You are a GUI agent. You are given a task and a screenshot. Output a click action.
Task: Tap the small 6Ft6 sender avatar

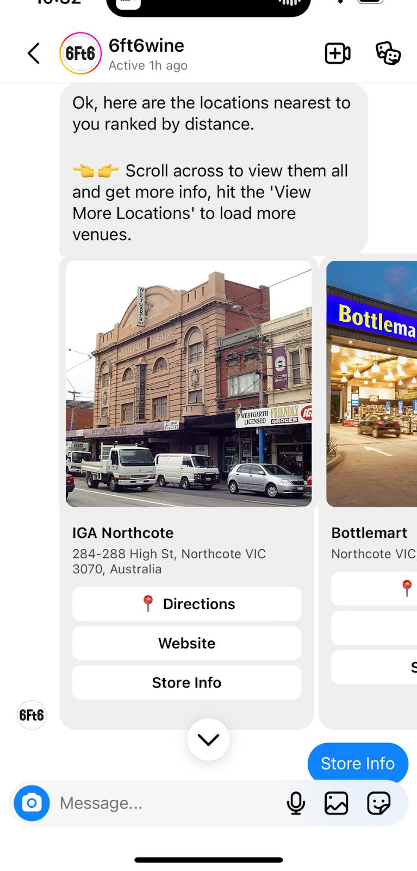point(32,715)
